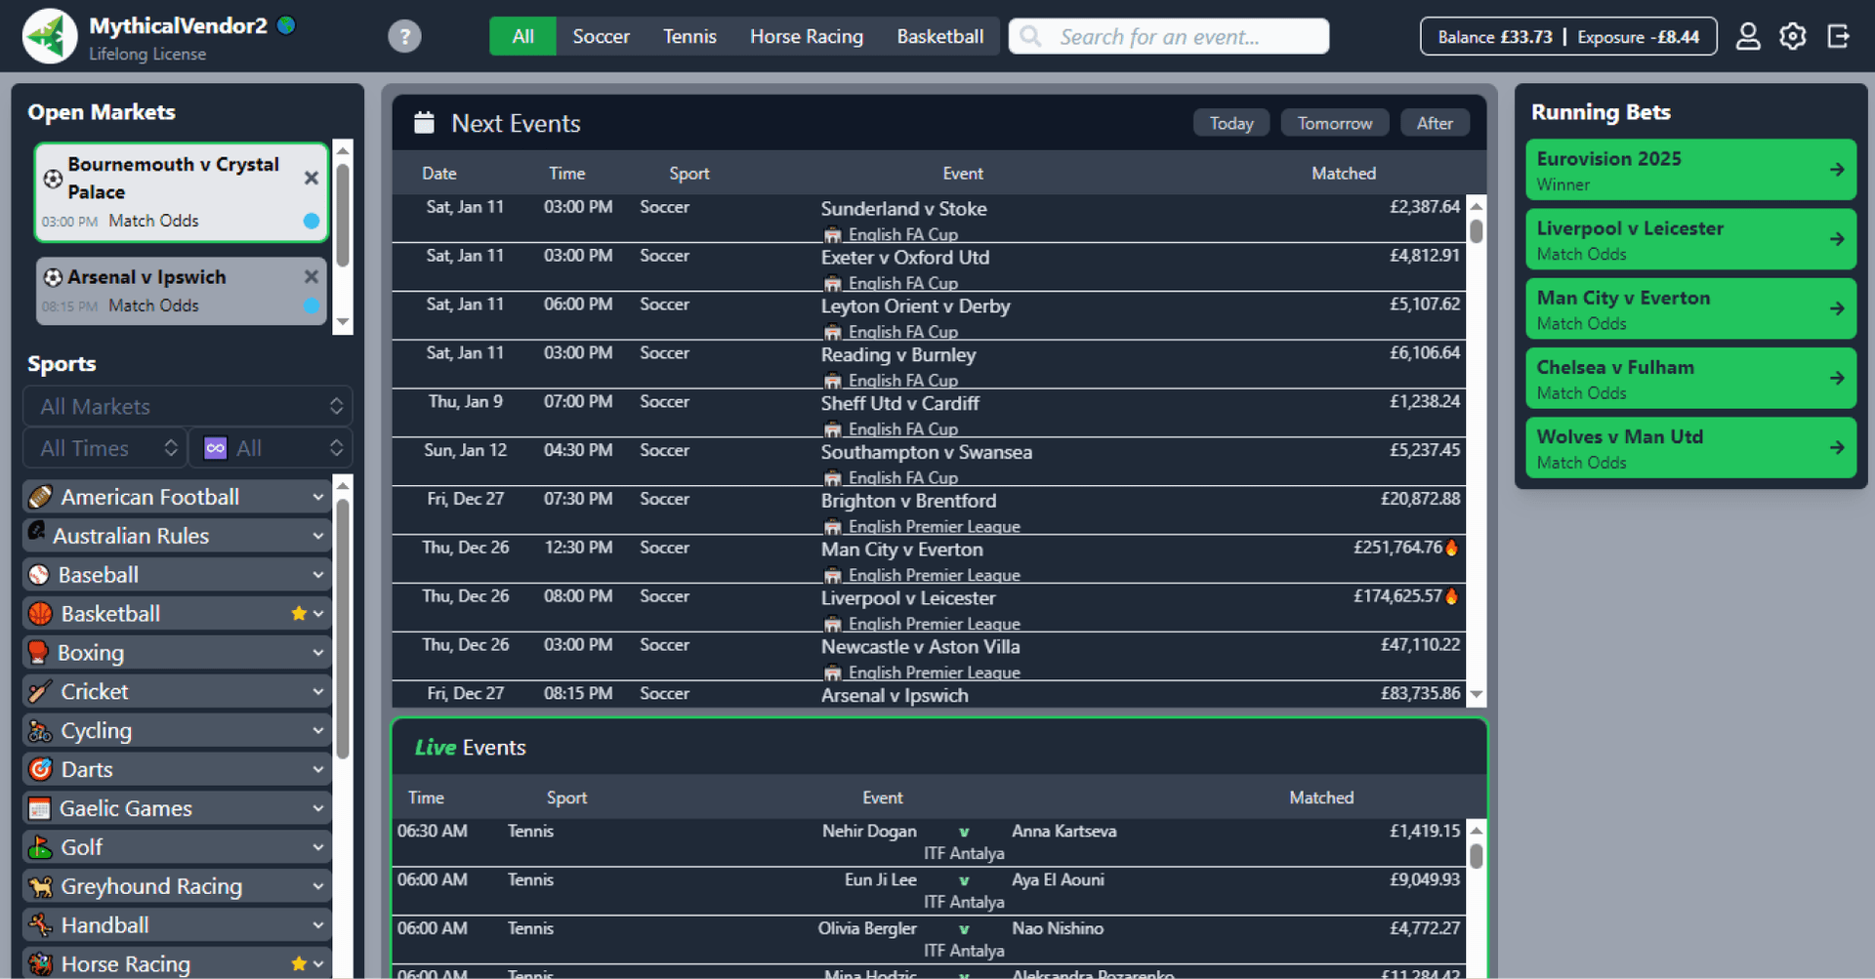This screenshot has width=1875, height=979.
Task: Click the help question mark icon
Action: point(404,37)
